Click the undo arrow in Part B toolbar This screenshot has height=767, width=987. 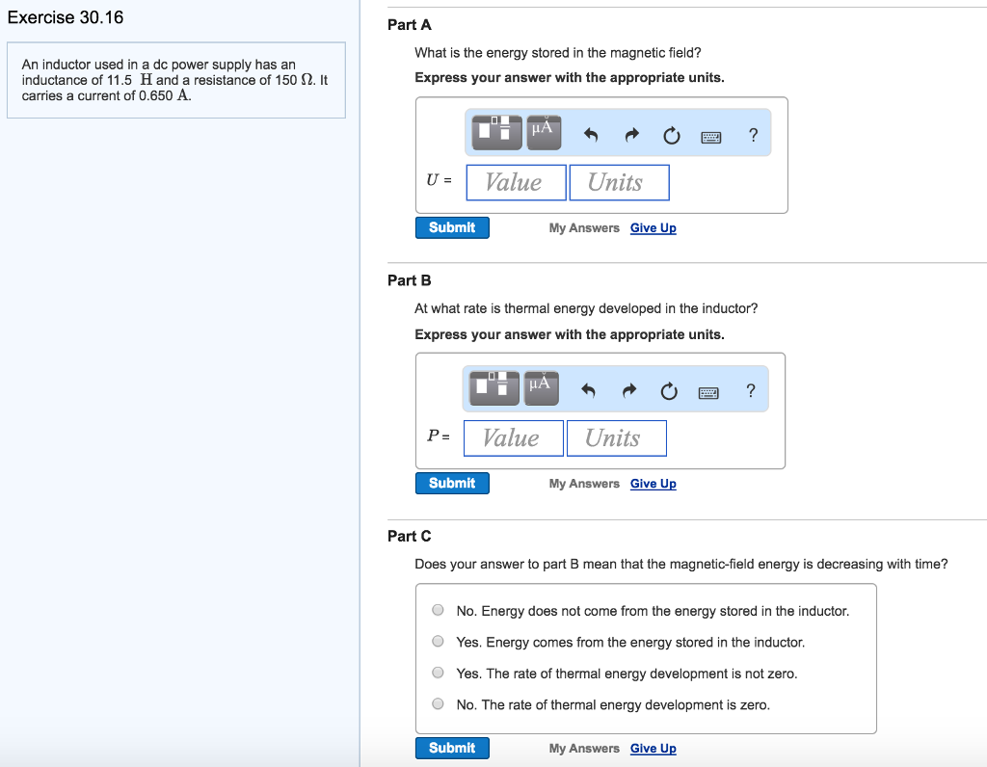click(x=590, y=391)
